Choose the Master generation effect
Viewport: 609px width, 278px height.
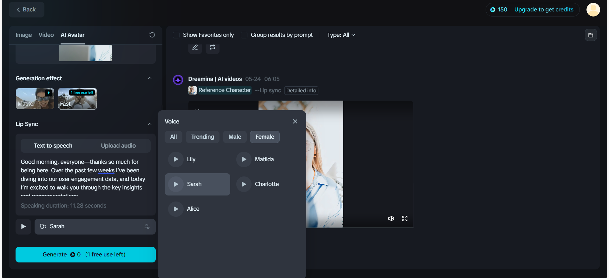(35, 99)
